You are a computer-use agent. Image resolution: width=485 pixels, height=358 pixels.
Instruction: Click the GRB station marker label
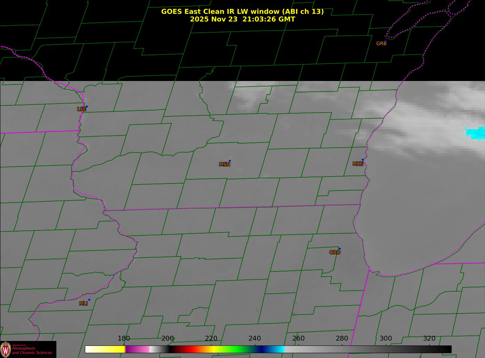[x=381, y=43]
